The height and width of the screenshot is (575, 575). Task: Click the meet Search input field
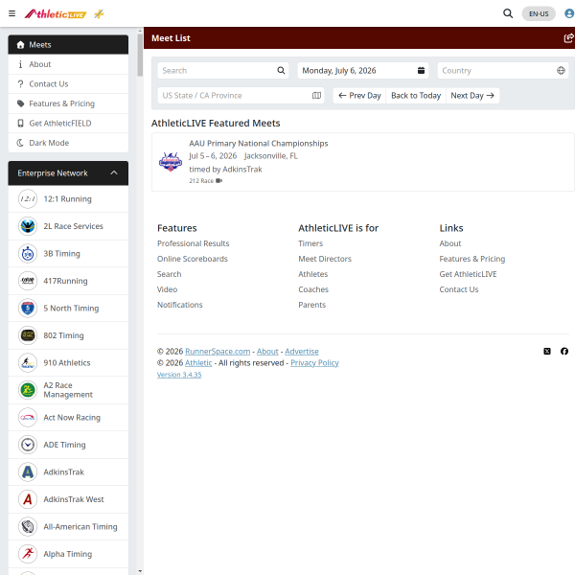coord(223,70)
